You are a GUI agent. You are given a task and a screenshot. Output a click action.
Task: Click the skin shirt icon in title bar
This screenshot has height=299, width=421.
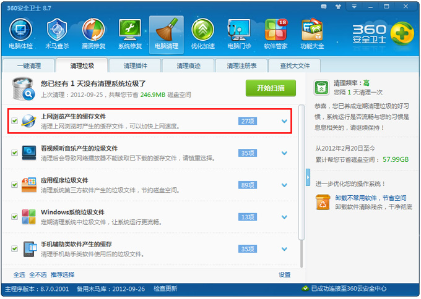(338, 7)
